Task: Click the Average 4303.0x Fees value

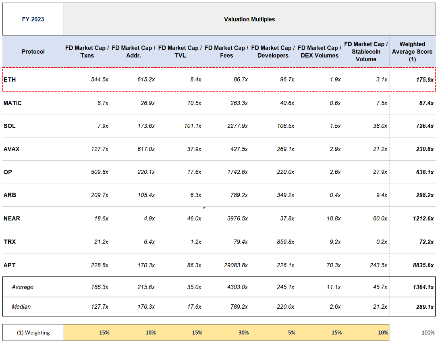Action: tap(237, 287)
